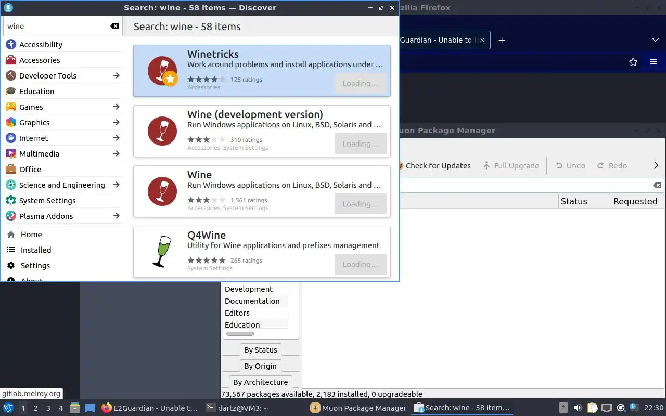The height and width of the screenshot is (416, 666).
Task: Sort Muon packages by Requested column
Action: click(637, 201)
